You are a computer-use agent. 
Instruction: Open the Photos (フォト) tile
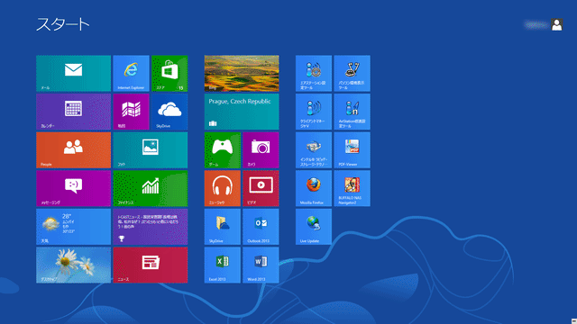tap(151, 150)
